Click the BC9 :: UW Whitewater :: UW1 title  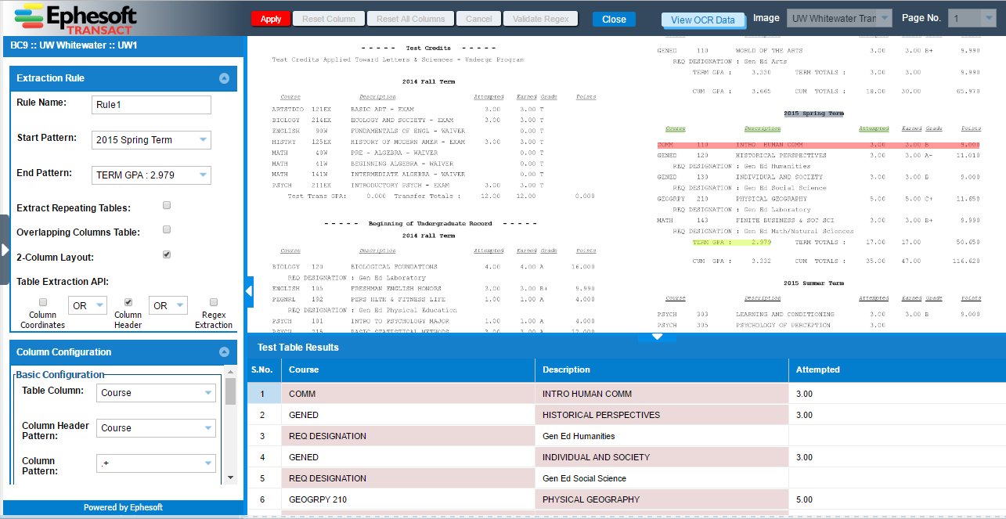pos(74,45)
